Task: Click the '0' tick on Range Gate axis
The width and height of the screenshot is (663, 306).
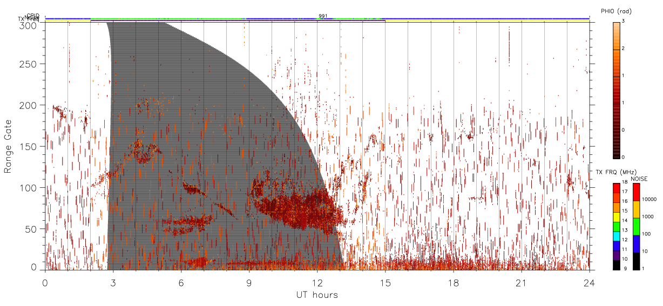Action: click(x=34, y=266)
